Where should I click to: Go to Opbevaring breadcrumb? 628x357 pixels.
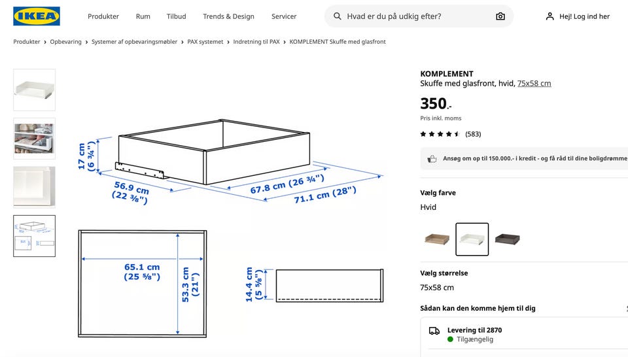[x=66, y=42]
